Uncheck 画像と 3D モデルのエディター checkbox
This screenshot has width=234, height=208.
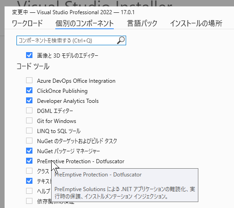(29, 55)
